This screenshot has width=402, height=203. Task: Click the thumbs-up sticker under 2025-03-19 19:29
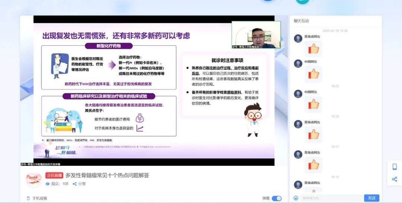[x=313, y=49]
